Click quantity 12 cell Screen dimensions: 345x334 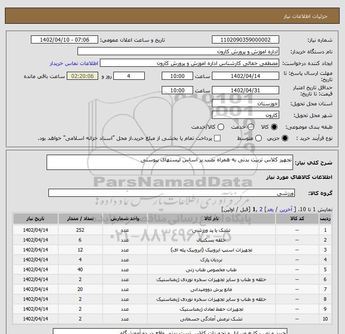click(x=80, y=250)
